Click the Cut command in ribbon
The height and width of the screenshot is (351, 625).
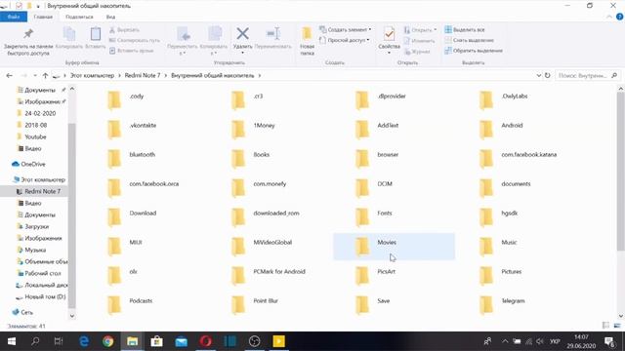tap(124, 30)
